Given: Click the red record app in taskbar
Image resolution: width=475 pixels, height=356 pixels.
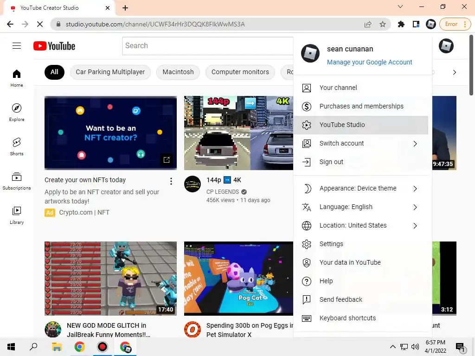Looking at the screenshot, I should click(103, 347).
